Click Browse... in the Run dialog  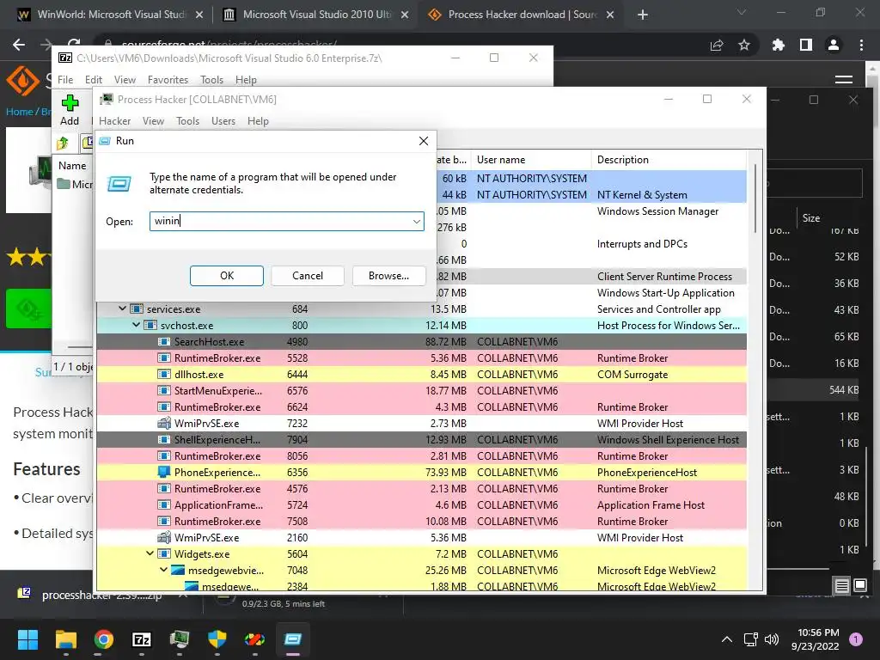point(389,276)
